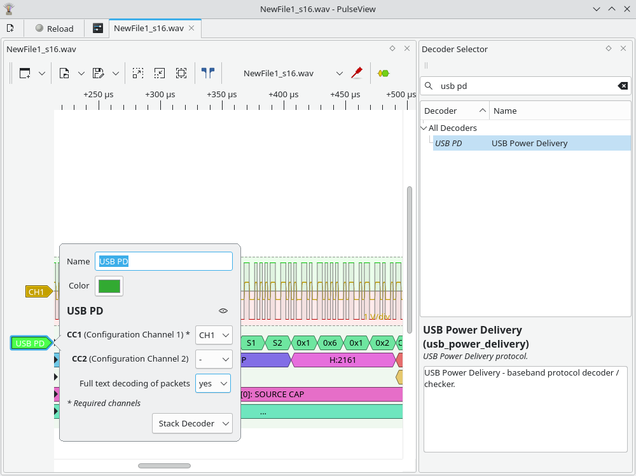Click the zoom to fit icon

[x=181, y=73]
